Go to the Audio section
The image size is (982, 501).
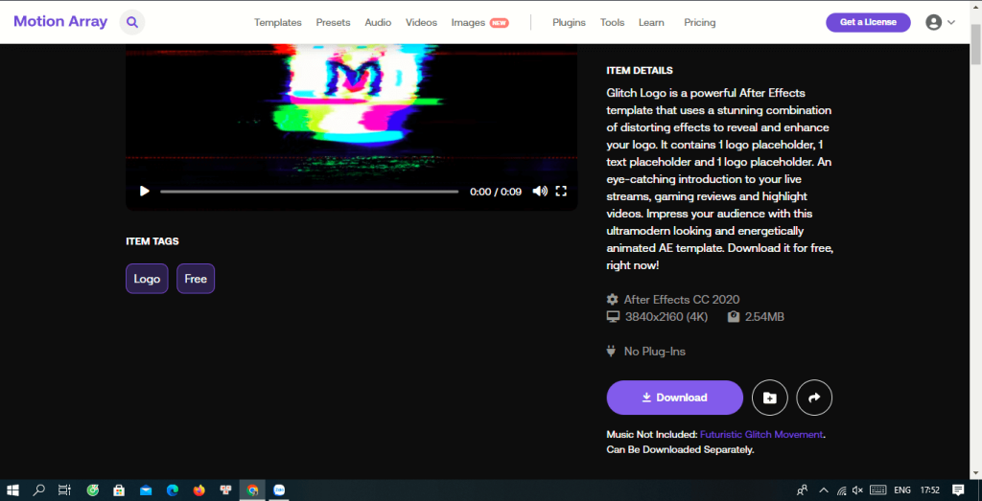[x=378, y=23]
